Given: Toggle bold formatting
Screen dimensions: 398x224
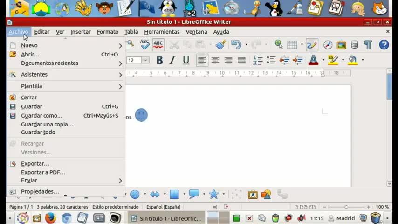Looking at the screenshot, I should point(159,60).
